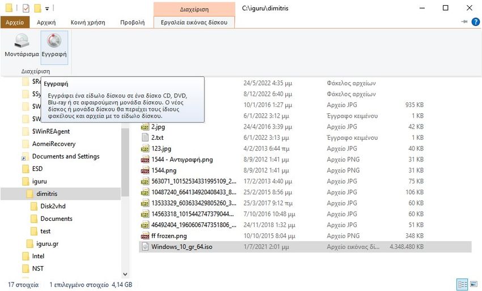Open the Αρχείο menu tab
The height and width of the screenshot is (291, 482).
point(15,23)
